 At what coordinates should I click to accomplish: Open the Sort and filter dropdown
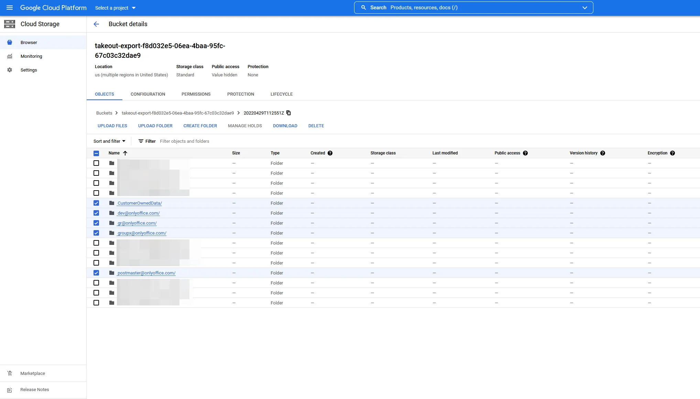pyautogui.click(x=109, y=141)
